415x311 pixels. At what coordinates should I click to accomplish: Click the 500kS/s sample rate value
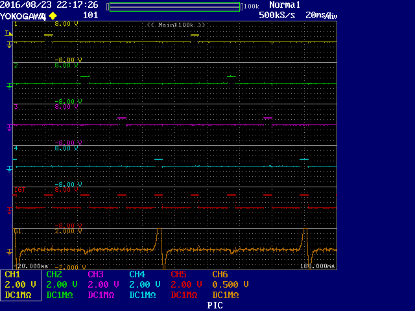tap(277, 15)
